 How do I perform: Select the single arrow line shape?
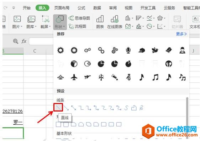(x=66, y=108)
